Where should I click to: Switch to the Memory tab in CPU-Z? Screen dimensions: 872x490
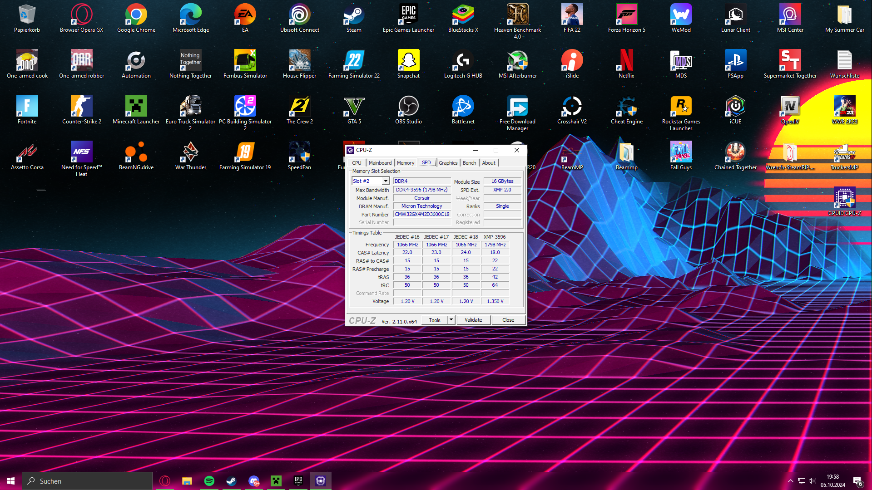pyautogui.click(x=405, y=163)
